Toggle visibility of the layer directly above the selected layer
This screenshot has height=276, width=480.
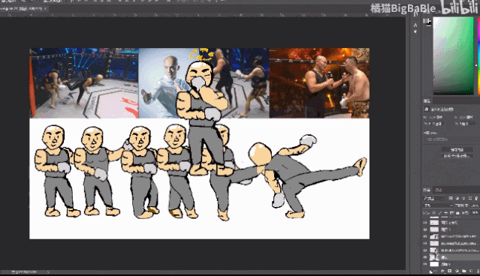tap(425, 250)
